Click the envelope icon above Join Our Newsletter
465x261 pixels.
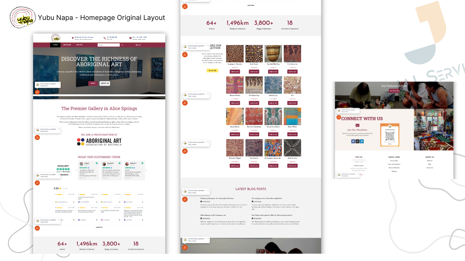[357, 125]
